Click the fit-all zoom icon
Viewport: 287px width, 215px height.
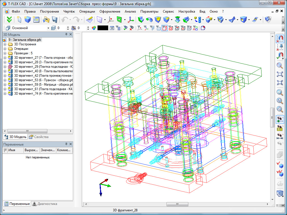[280, 74]
